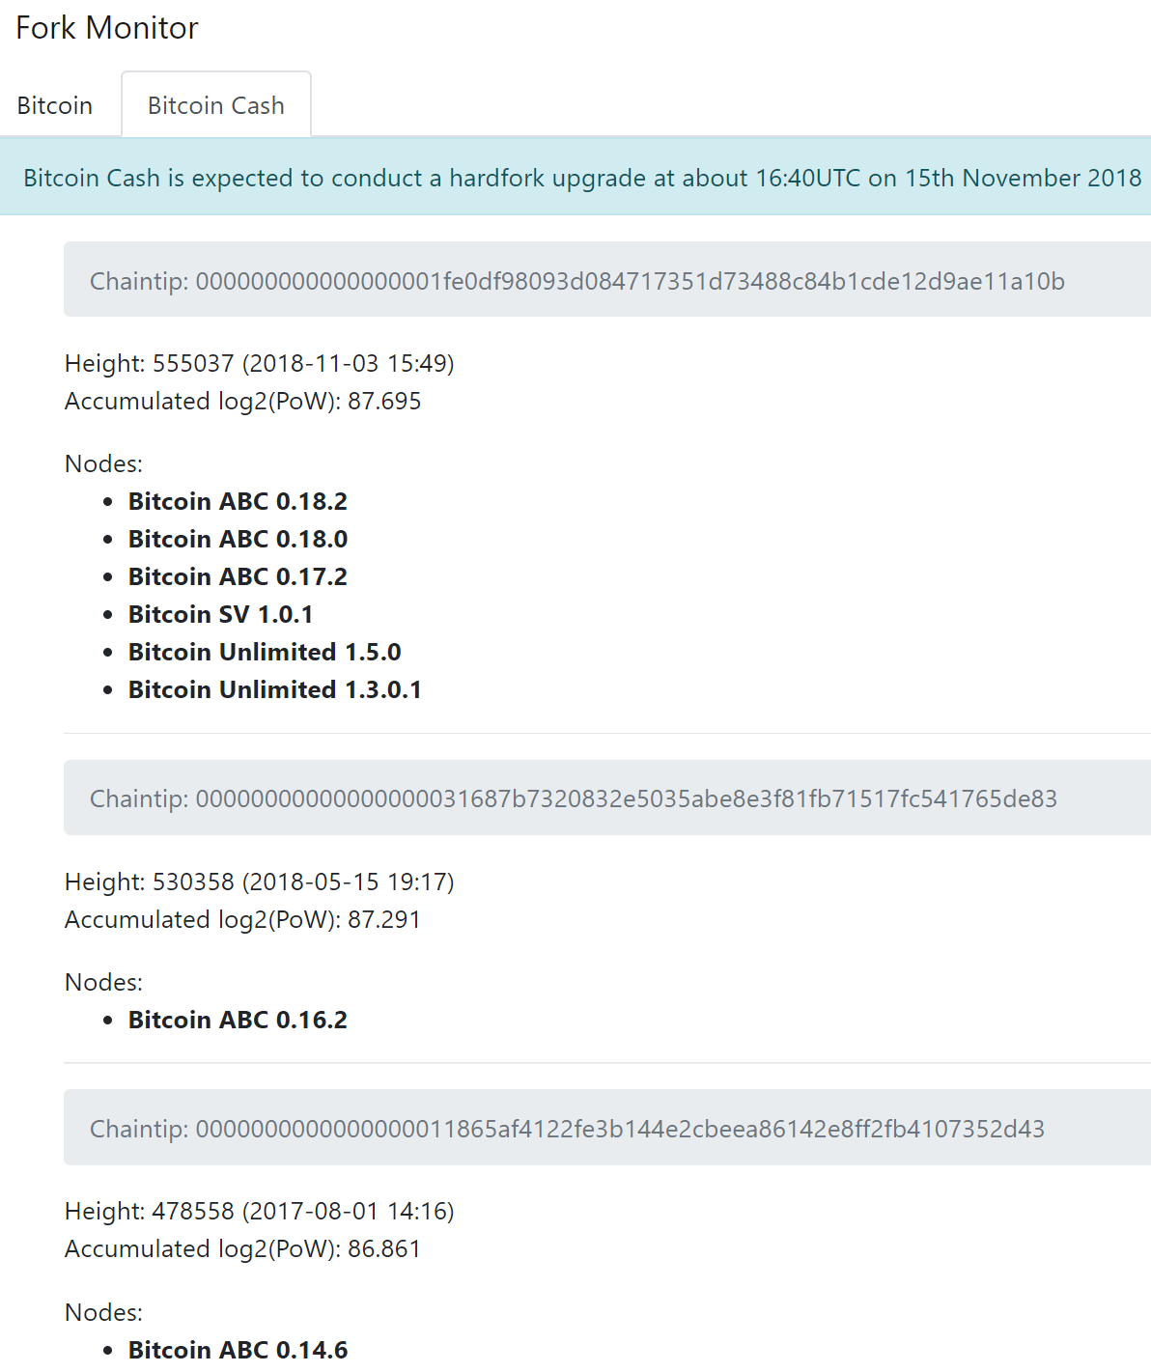The height and width of the screenshot is (1372, 1151).
Task: Select the Bitcoin Cash tab
Action: tap(216, 105)
